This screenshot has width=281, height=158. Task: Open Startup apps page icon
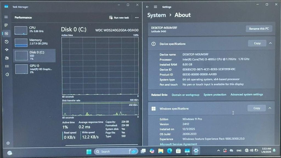coord(7,50)
